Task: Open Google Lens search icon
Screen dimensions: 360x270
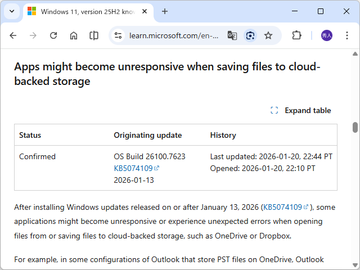Action: 250,35
